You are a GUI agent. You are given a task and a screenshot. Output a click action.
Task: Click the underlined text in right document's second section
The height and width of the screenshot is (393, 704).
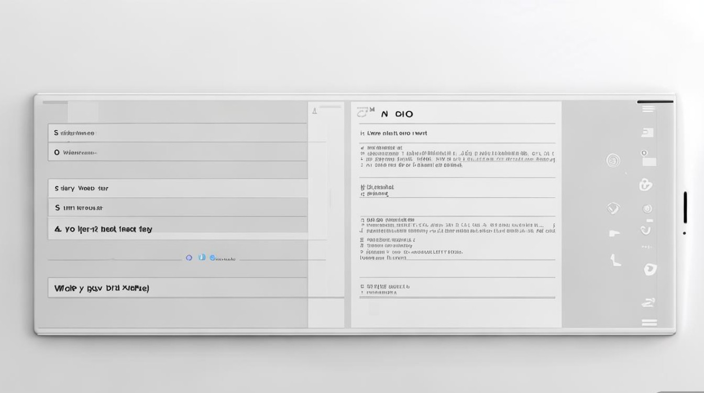pyautogui.click(x=378, y=194)
